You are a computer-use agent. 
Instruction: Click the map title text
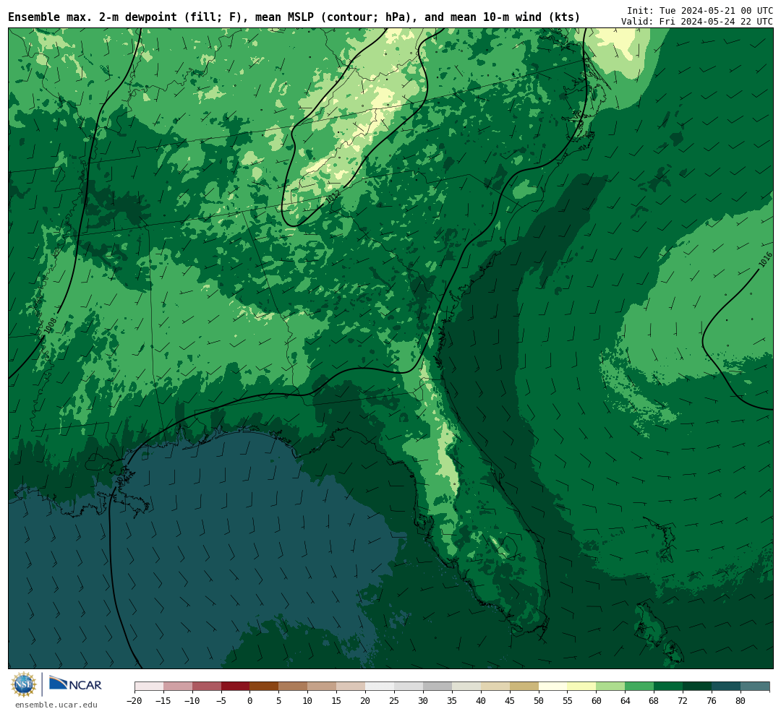pos(294,17)
